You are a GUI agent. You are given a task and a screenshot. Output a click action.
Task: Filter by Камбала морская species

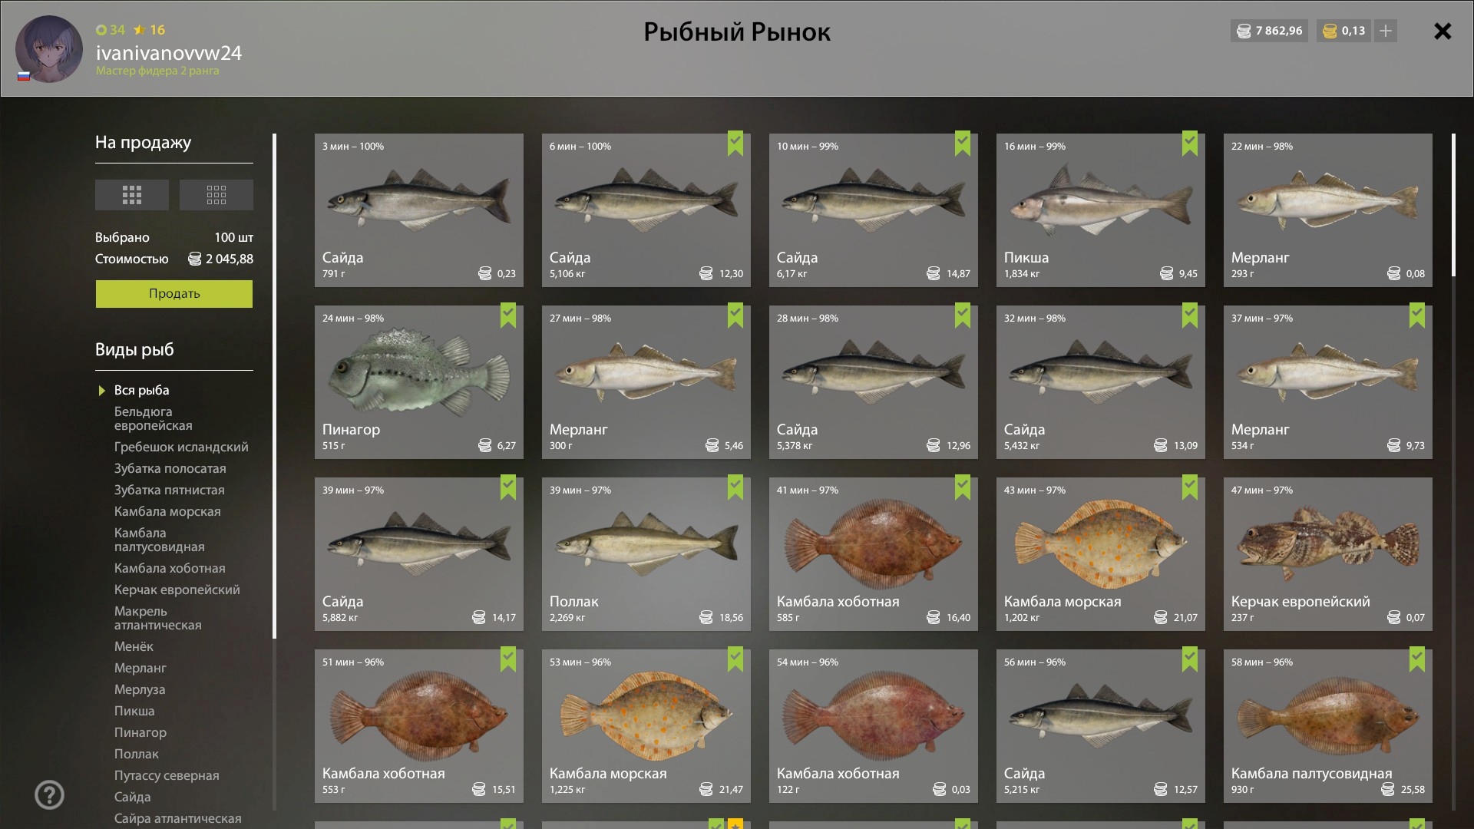167,512
